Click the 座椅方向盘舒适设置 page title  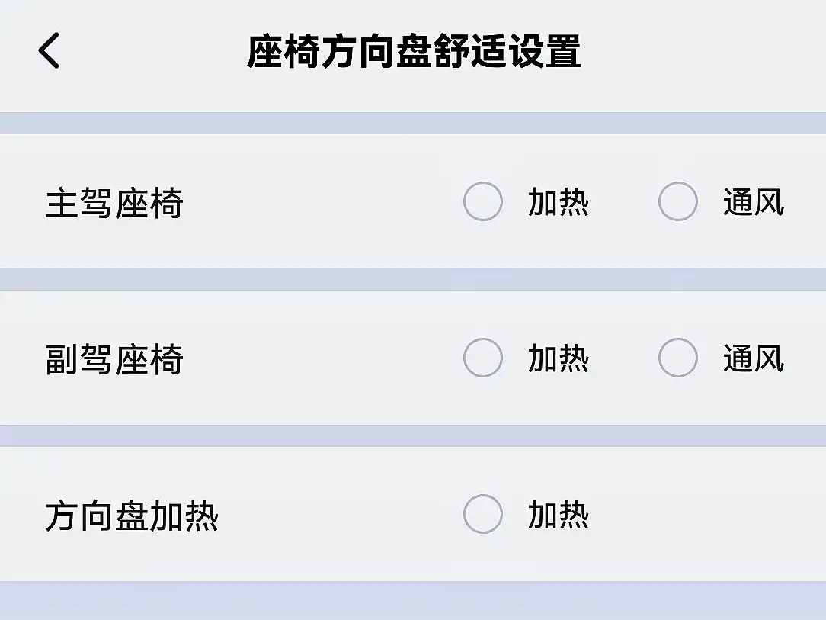414,52
